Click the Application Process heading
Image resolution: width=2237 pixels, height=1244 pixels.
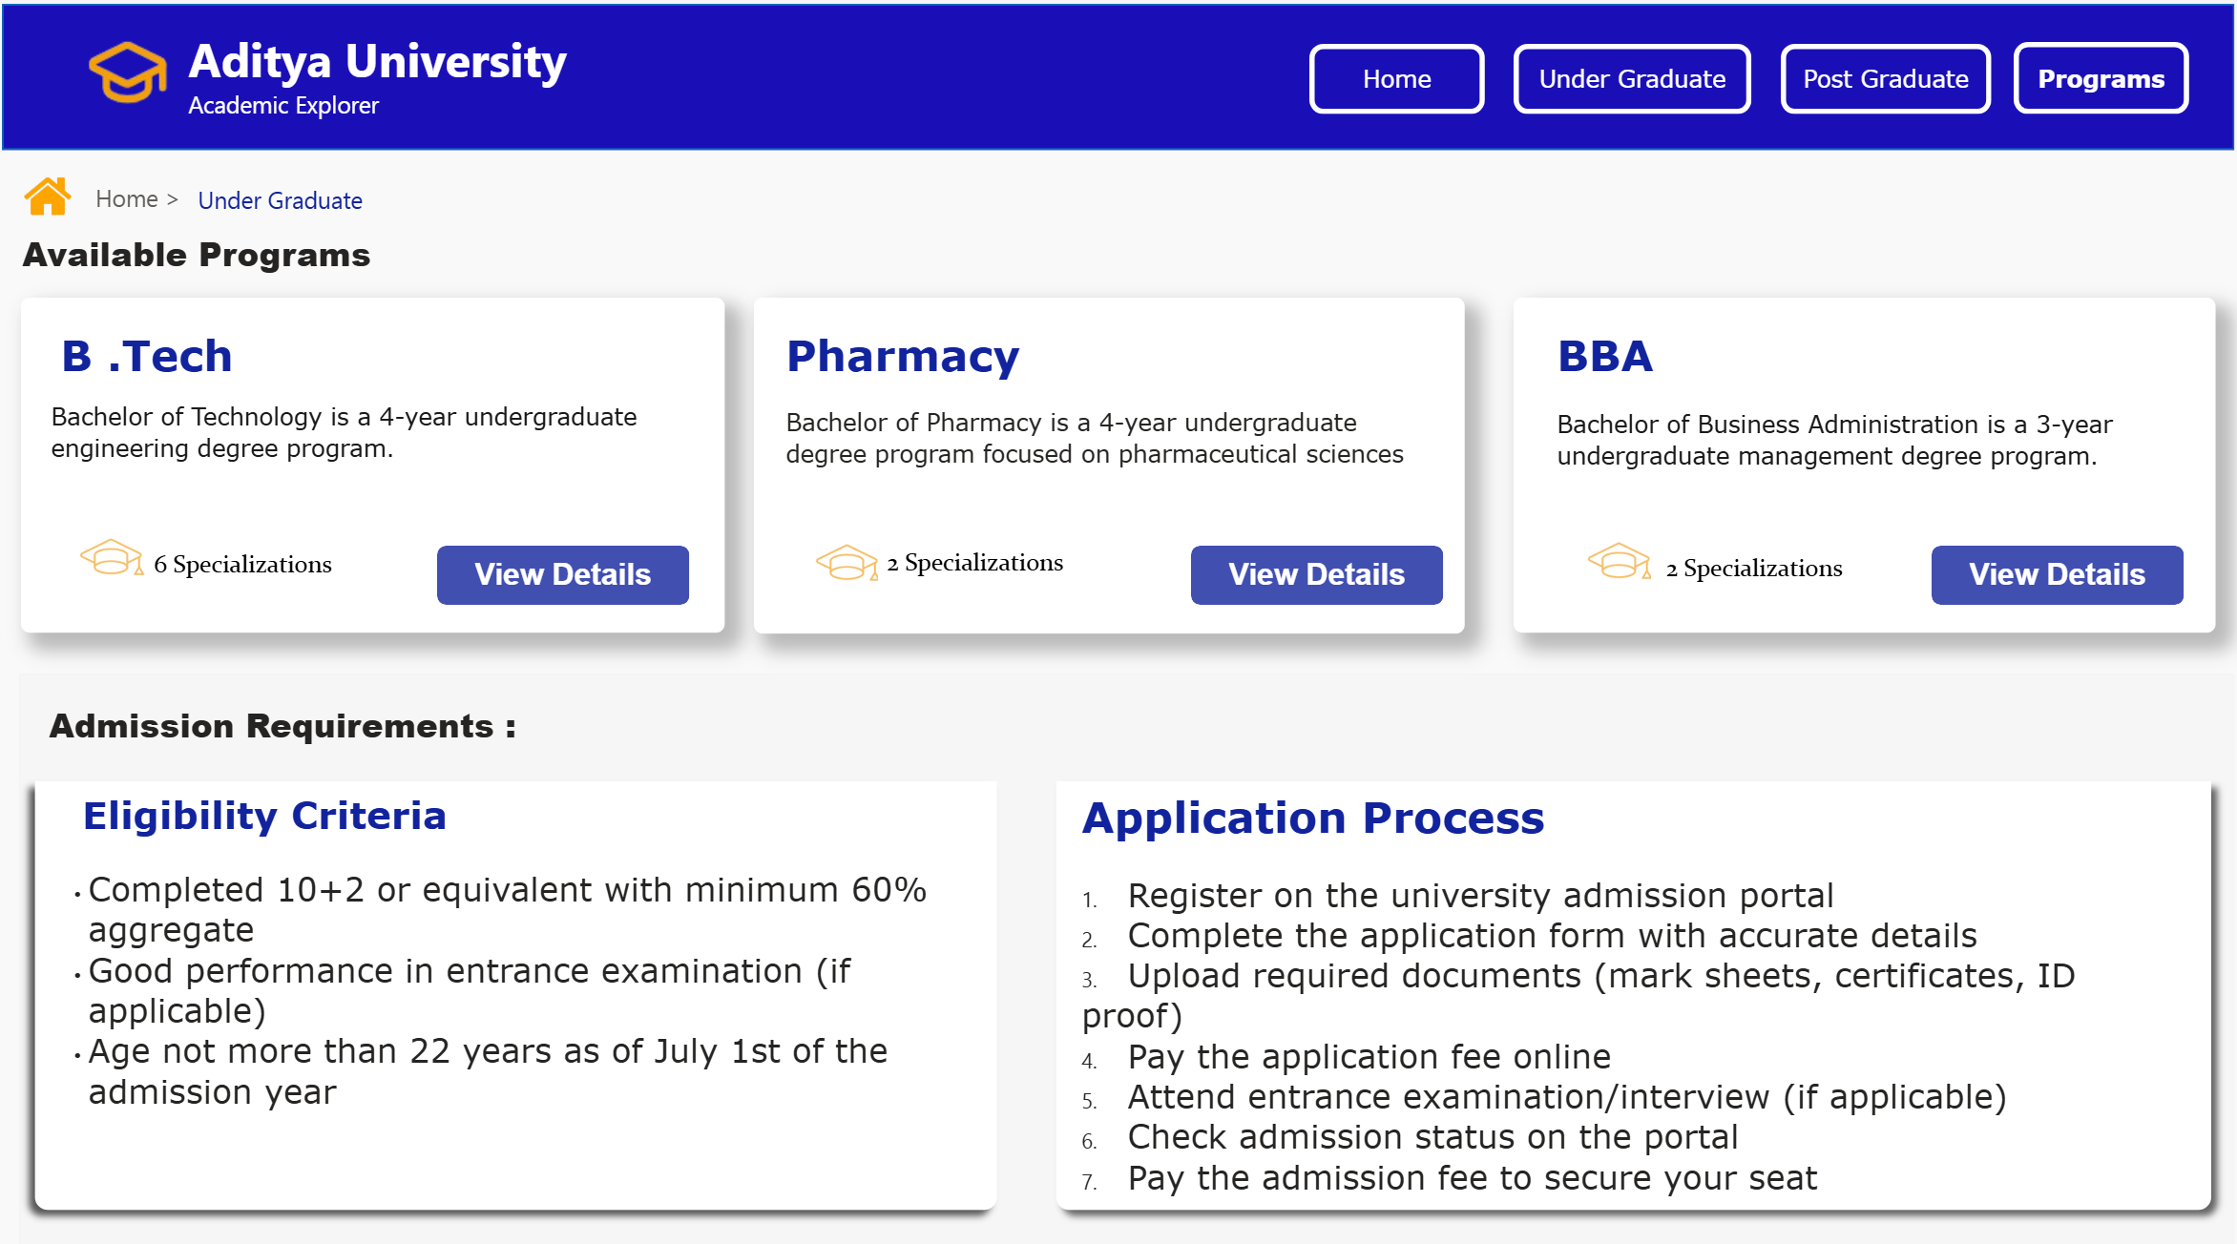pos(1313,819)
